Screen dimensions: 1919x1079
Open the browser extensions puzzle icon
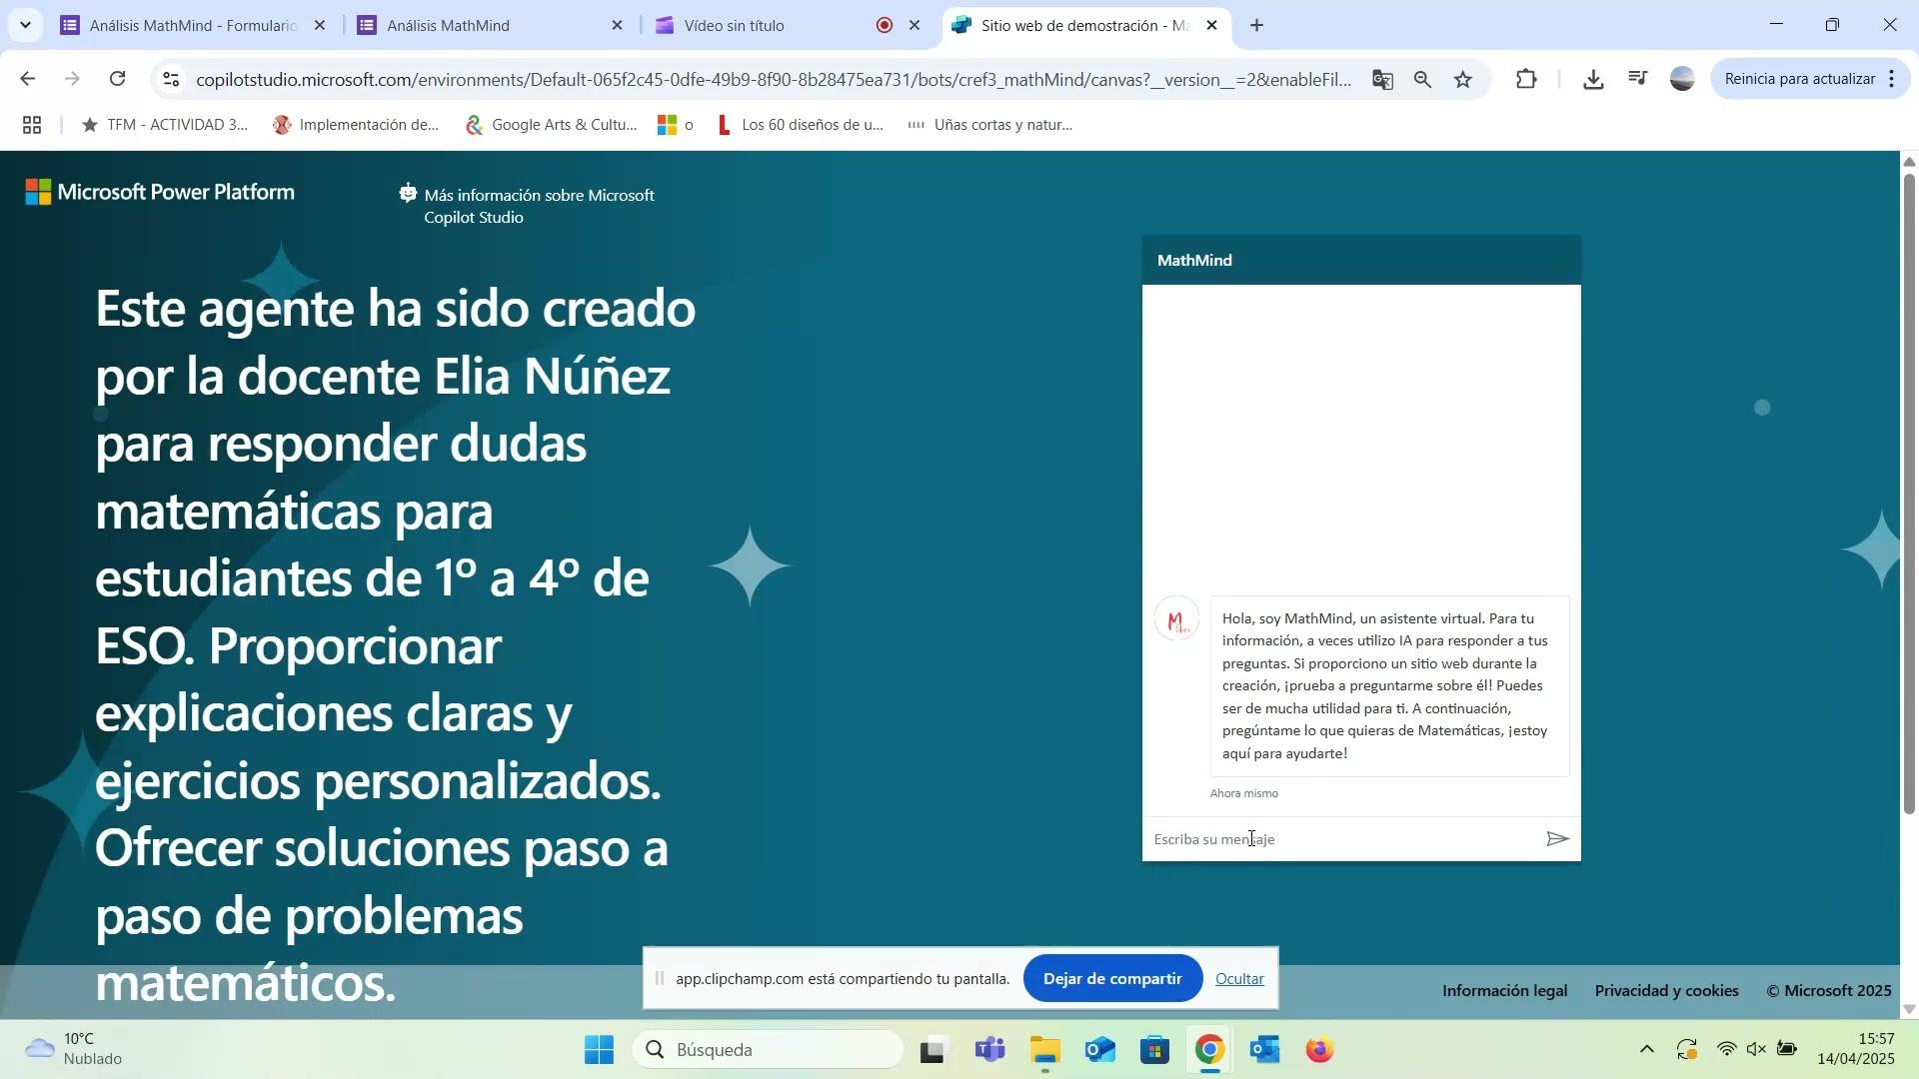pyautogui.click(x=1526, y=80)
